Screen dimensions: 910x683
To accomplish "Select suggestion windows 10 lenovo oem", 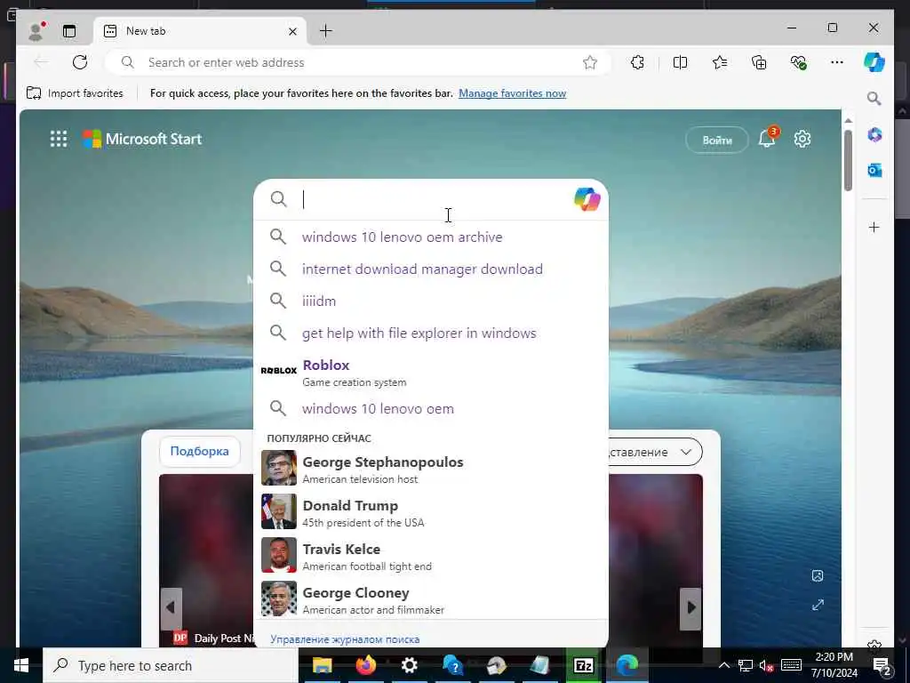I will point(431,408).
